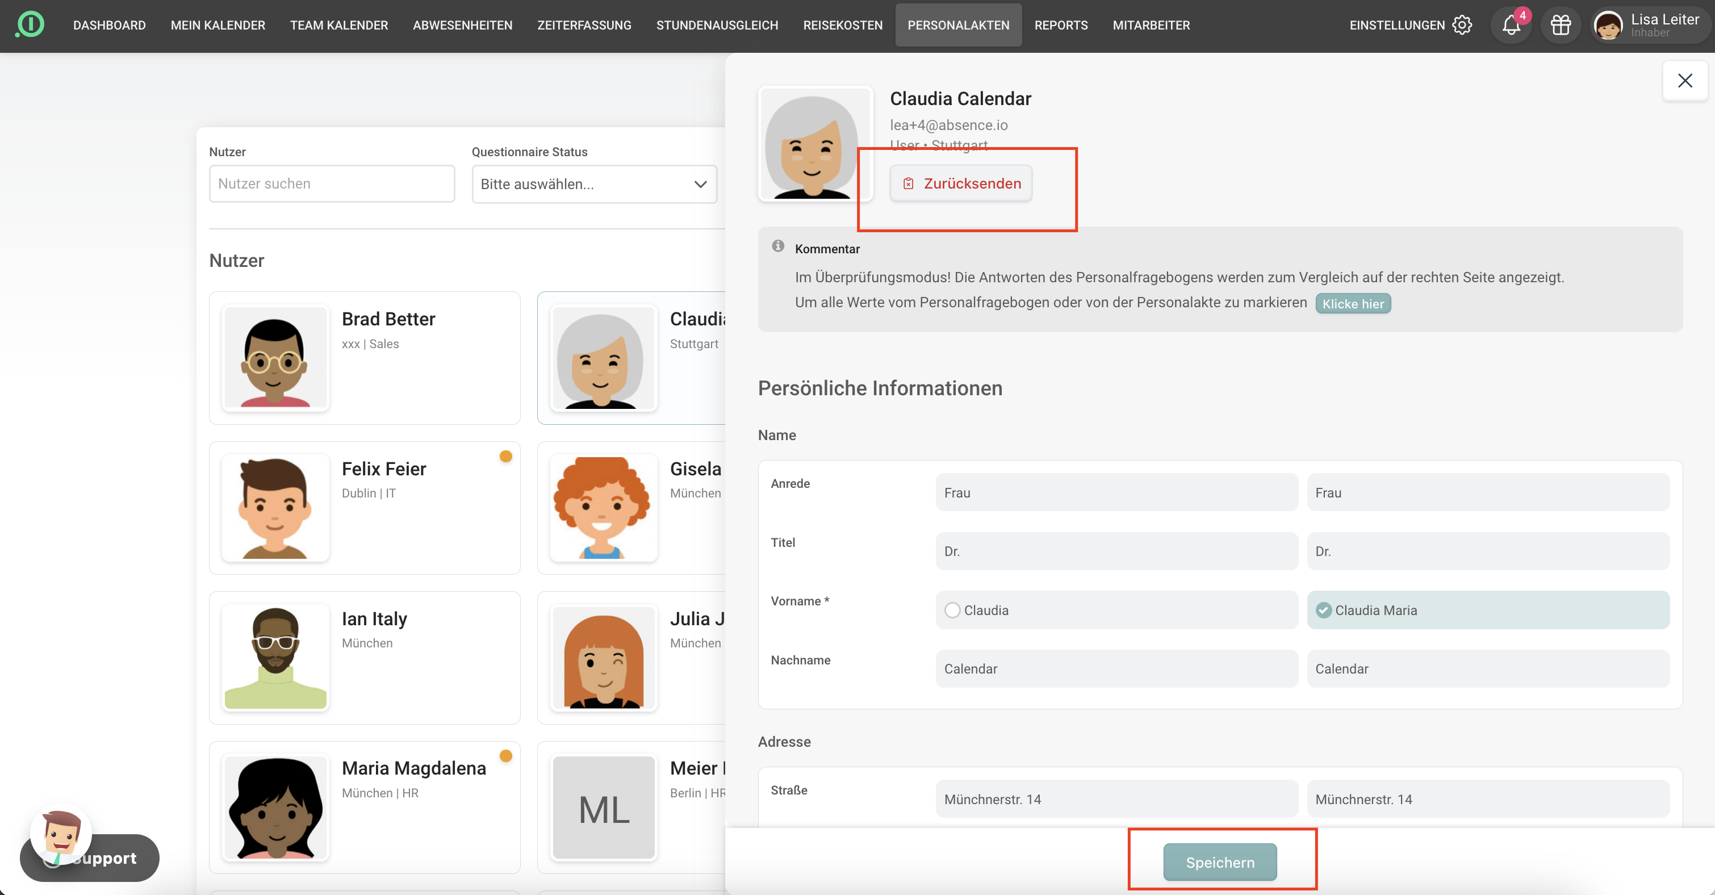The height and width of the screenshot is (895, 1715).
Task: Click Felix Feier's orange status dot
Action: 505,456
